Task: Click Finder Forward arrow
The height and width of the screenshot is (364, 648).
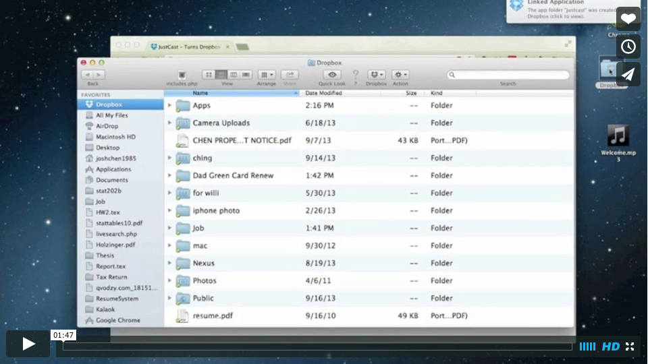Action: tap(99, 75)
